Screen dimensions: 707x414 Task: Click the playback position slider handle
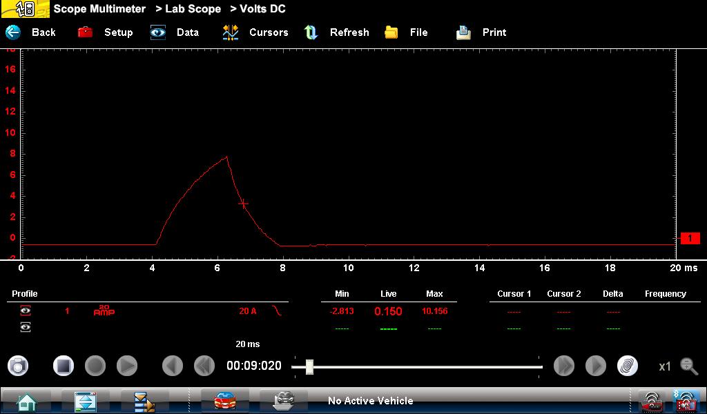(x=309, y=366)
